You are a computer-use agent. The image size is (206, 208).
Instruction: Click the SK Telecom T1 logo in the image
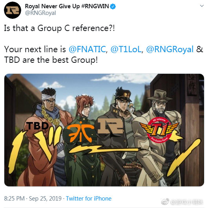(x=159, y=130)
